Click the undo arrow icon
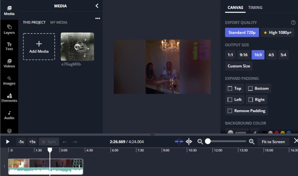This screenshot has height=176, width=298. [x=64, y=142]
